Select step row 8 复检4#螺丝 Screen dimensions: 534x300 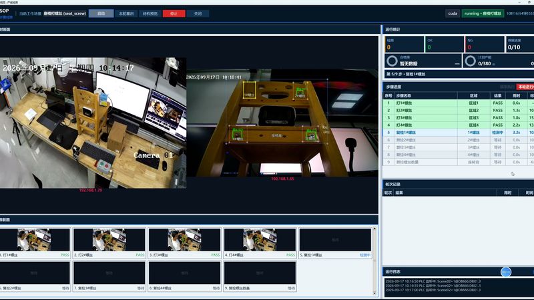coord(459,155)
